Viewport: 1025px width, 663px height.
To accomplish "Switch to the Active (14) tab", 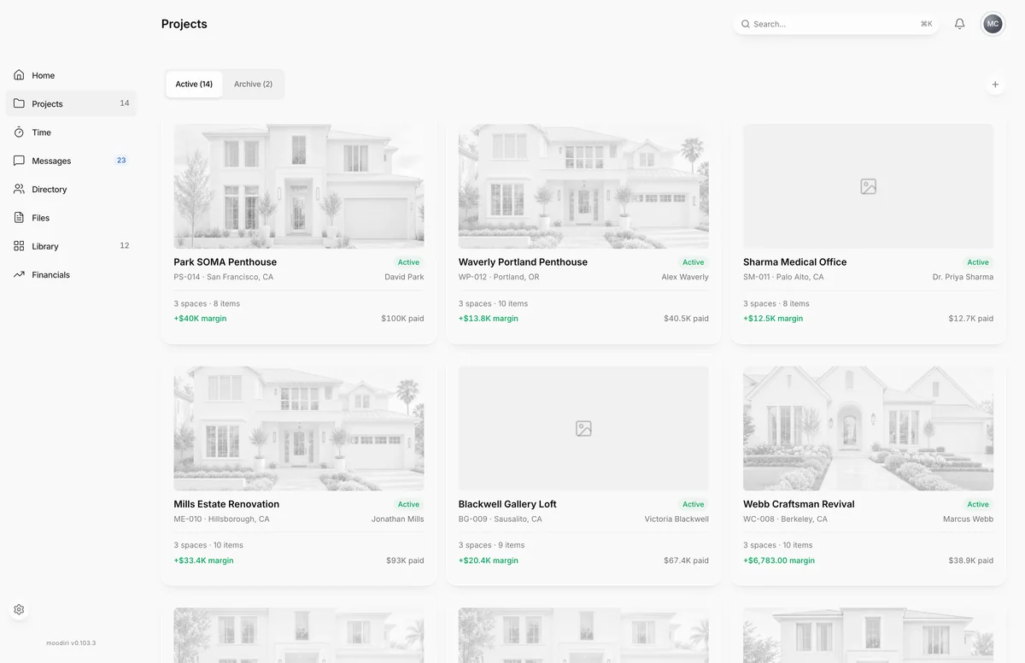I will (194, 84).
